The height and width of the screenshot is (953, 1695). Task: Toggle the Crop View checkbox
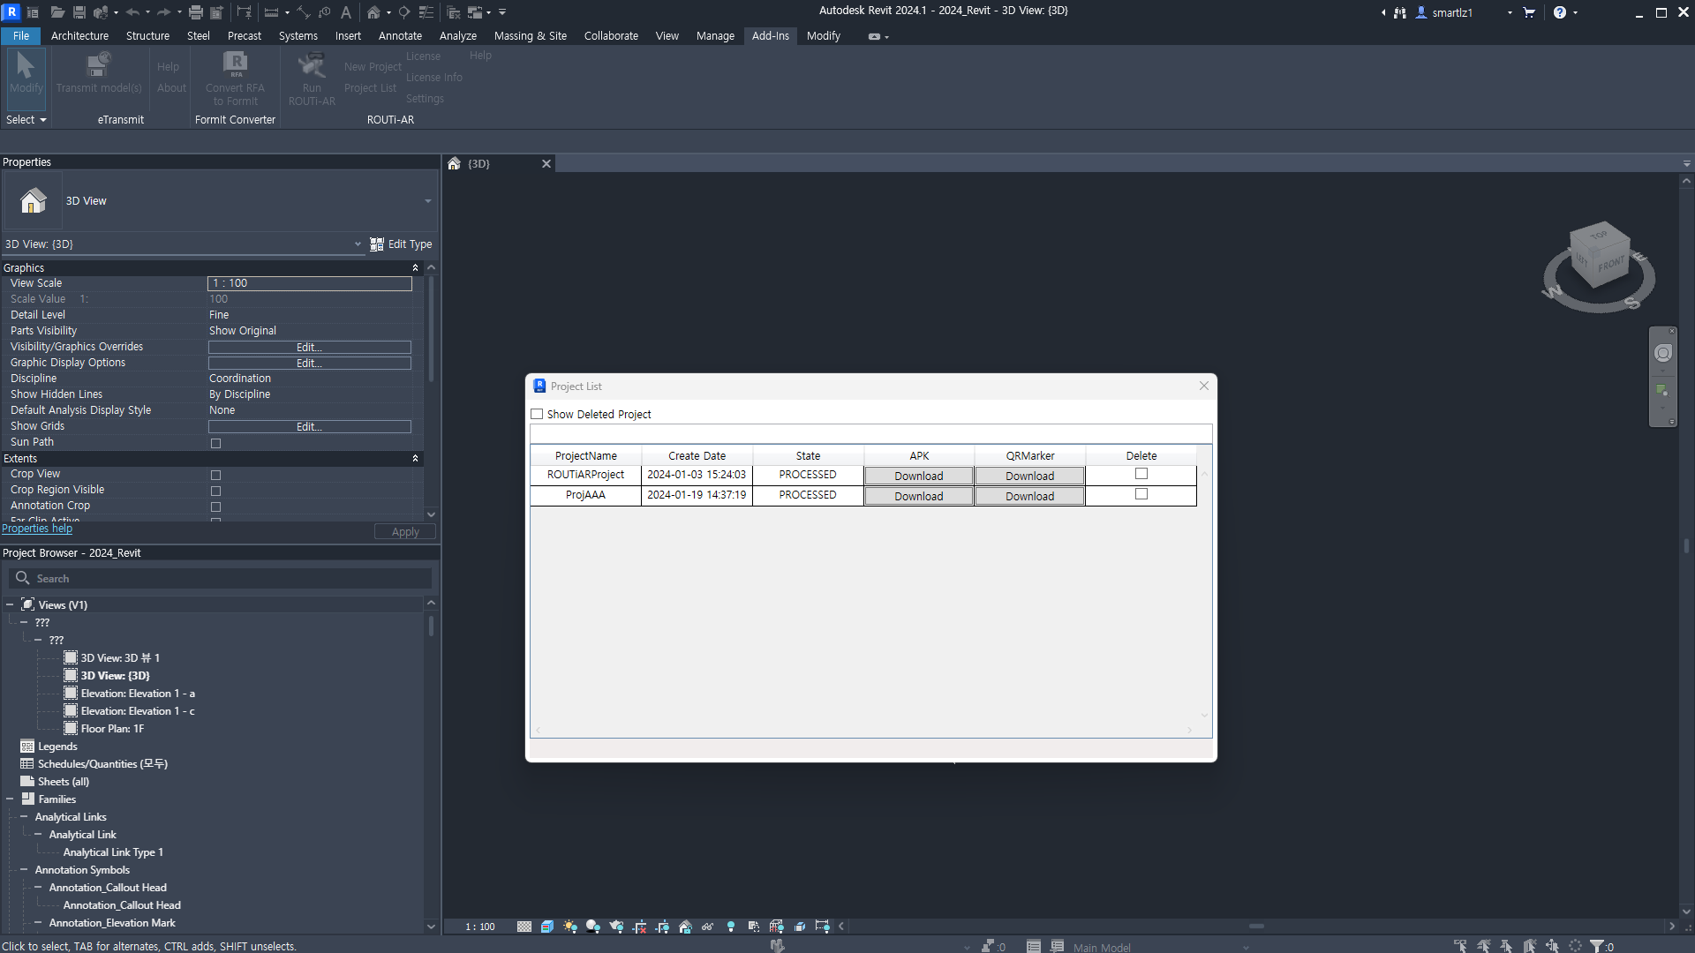[215, 475]
